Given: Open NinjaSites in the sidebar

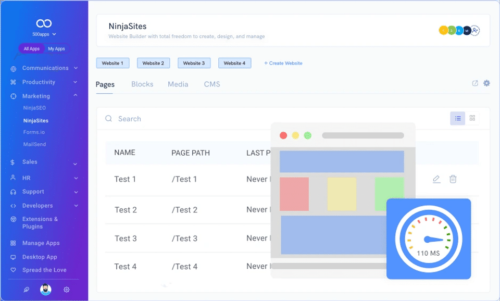Looking at the screenshot, I should point(36,120).
